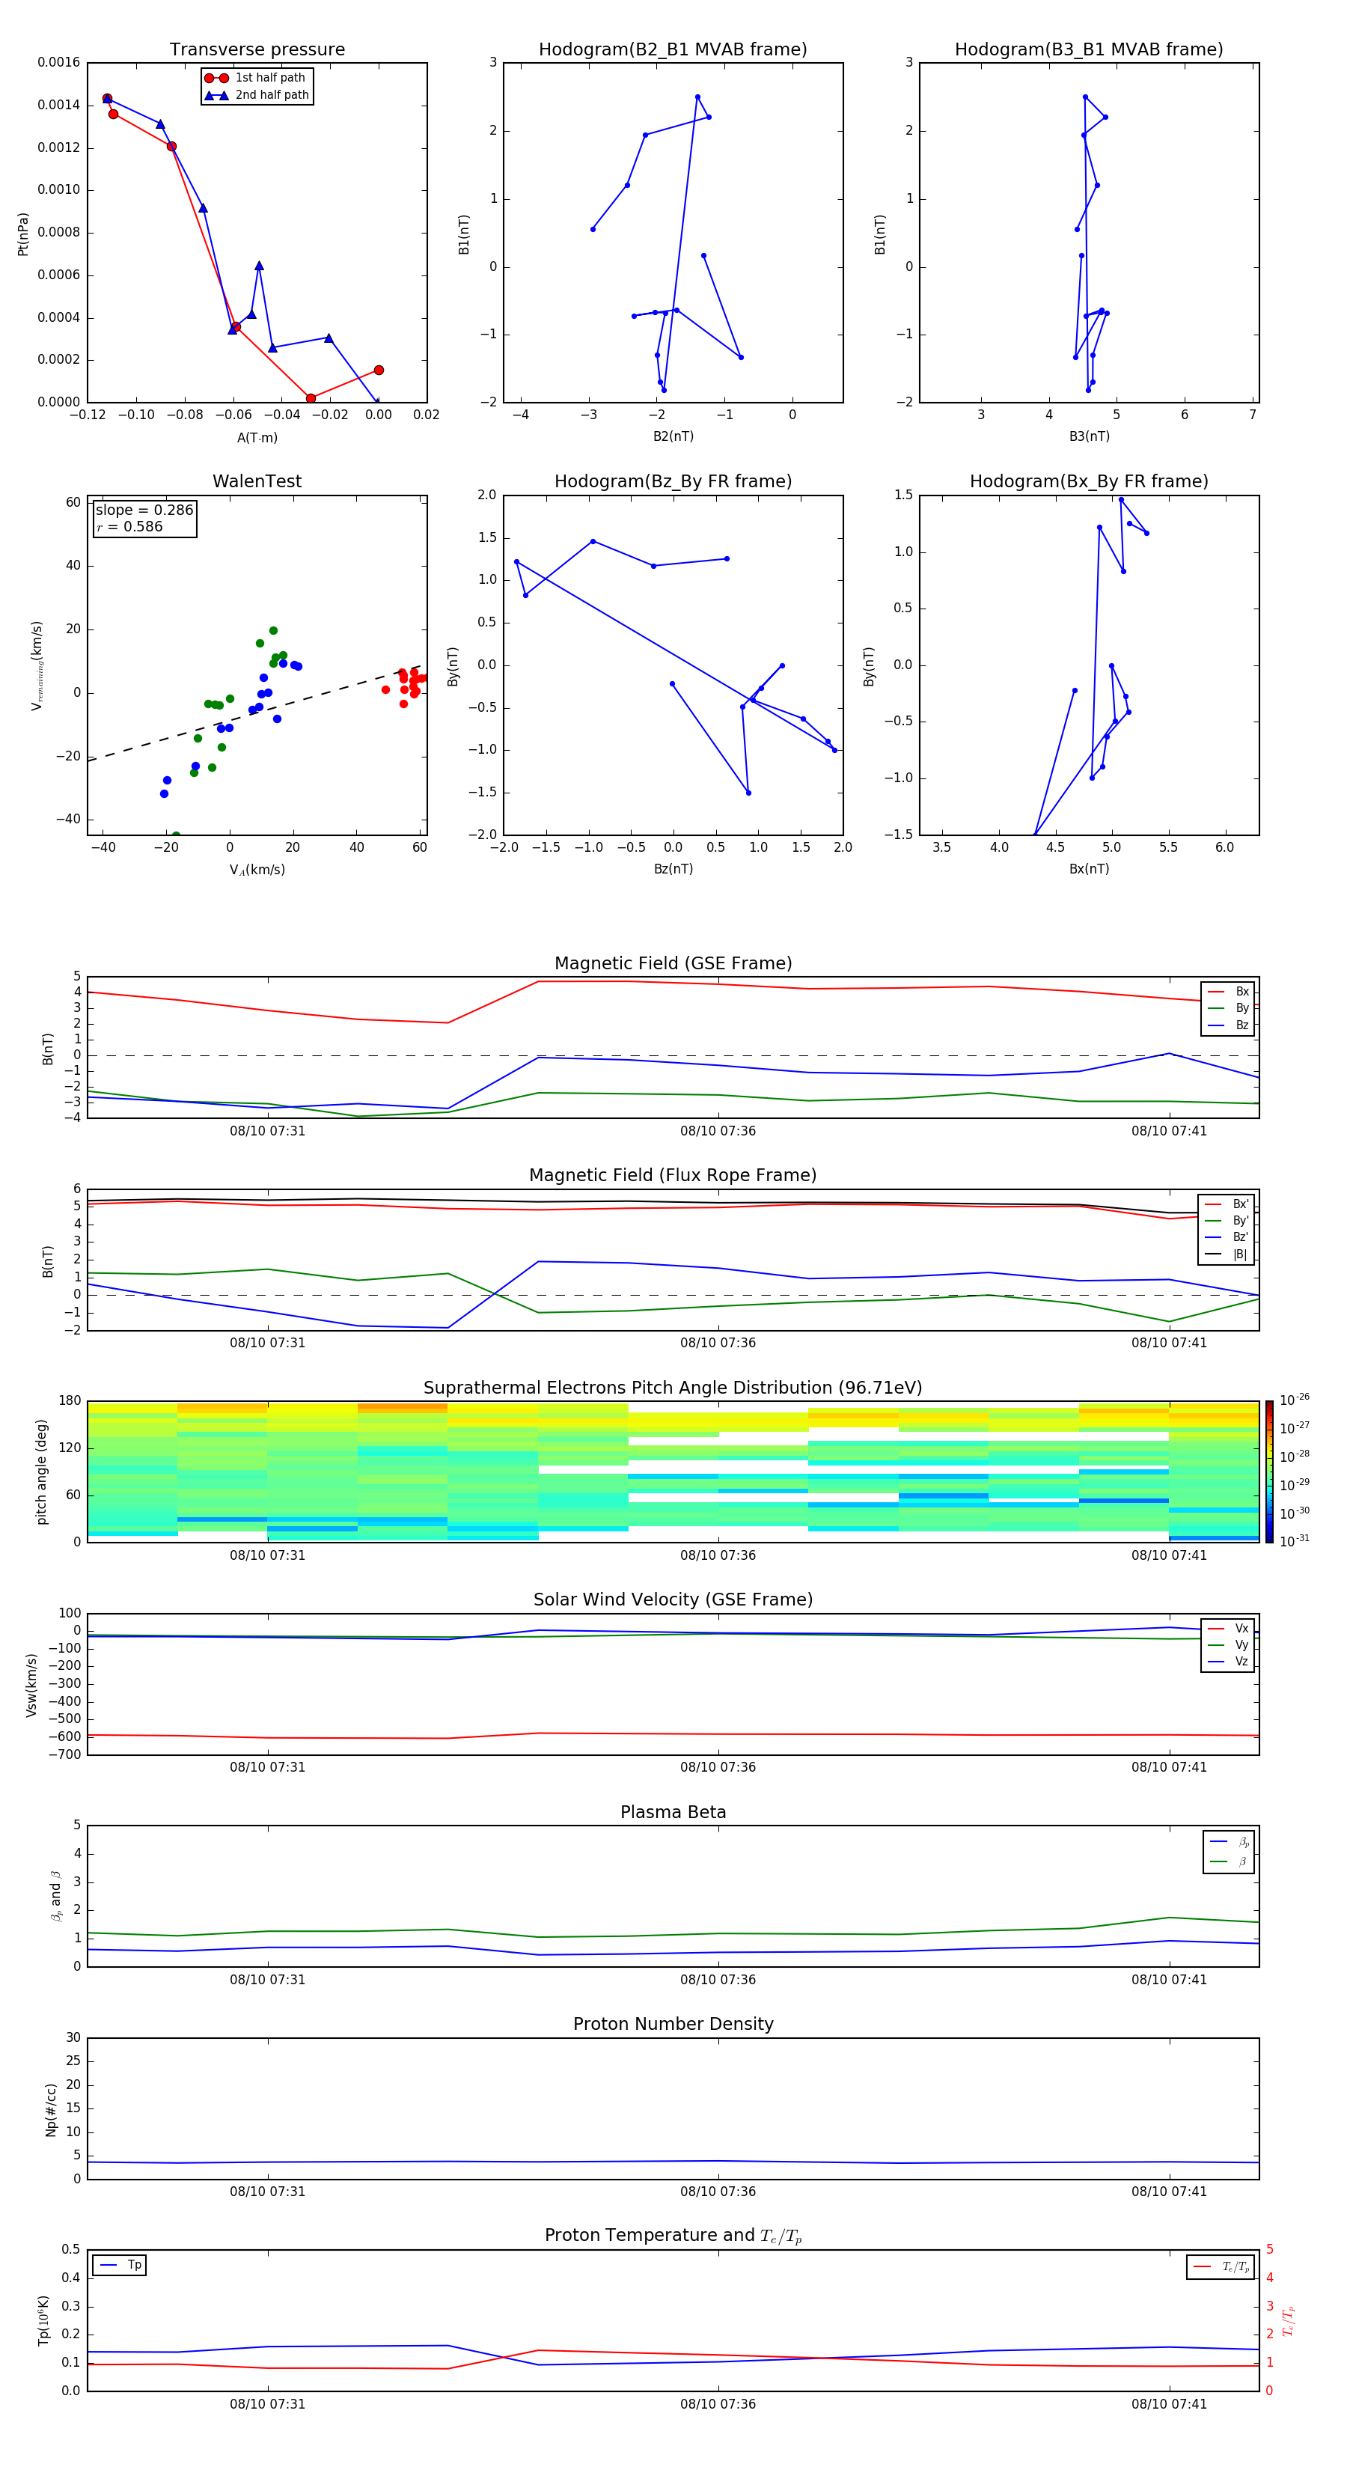Image resolution: width=1347 pixels, height=2470 pixels.
Task: Click the 'Pt(nPa)' y-axis label
Action: tap(23, 233)
